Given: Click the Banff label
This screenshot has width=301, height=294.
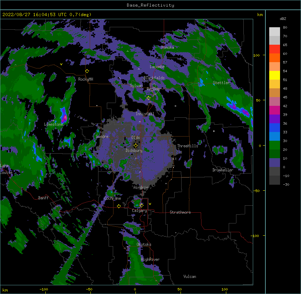Looking at the screenshot, I should pos(43,198).
